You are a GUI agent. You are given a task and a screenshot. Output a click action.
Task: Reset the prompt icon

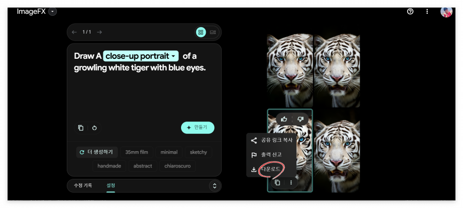coord(94,128)
